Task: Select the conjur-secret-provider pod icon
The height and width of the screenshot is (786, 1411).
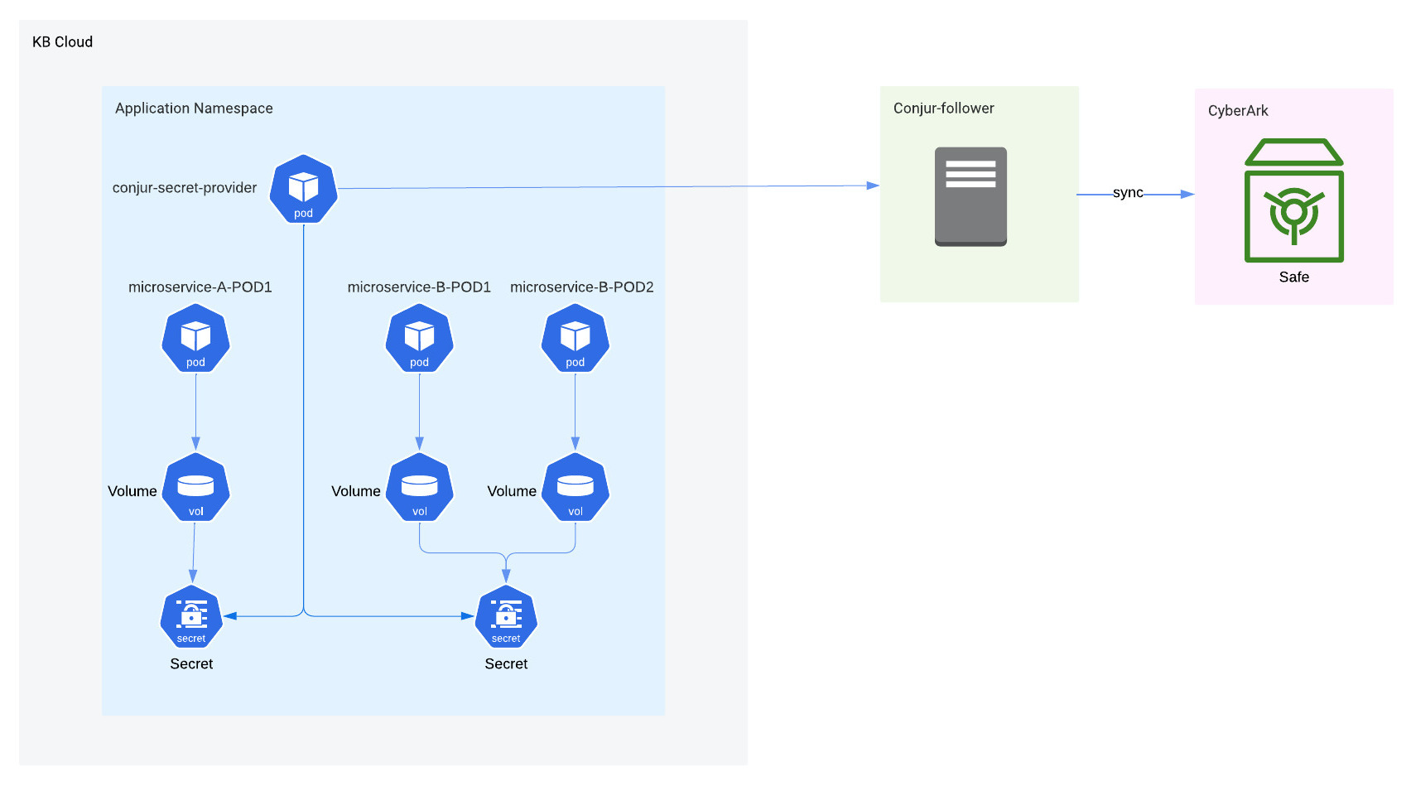Action: tap(303, 189)
